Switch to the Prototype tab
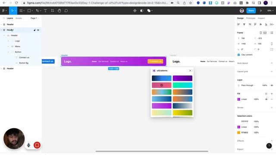 tap(251, 18)
